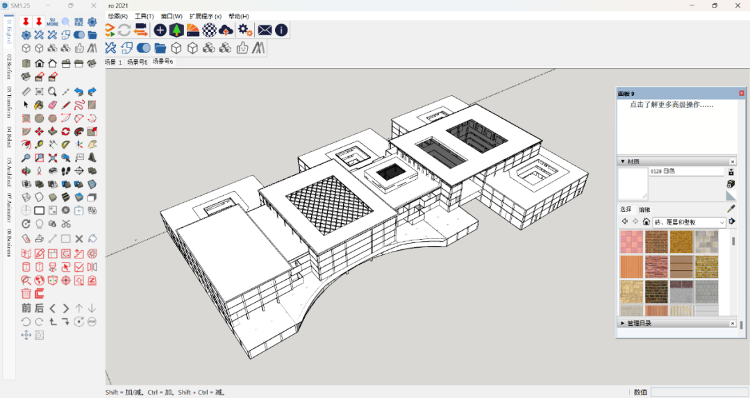Click the blue Redo arrow

(x=92, y=92)
